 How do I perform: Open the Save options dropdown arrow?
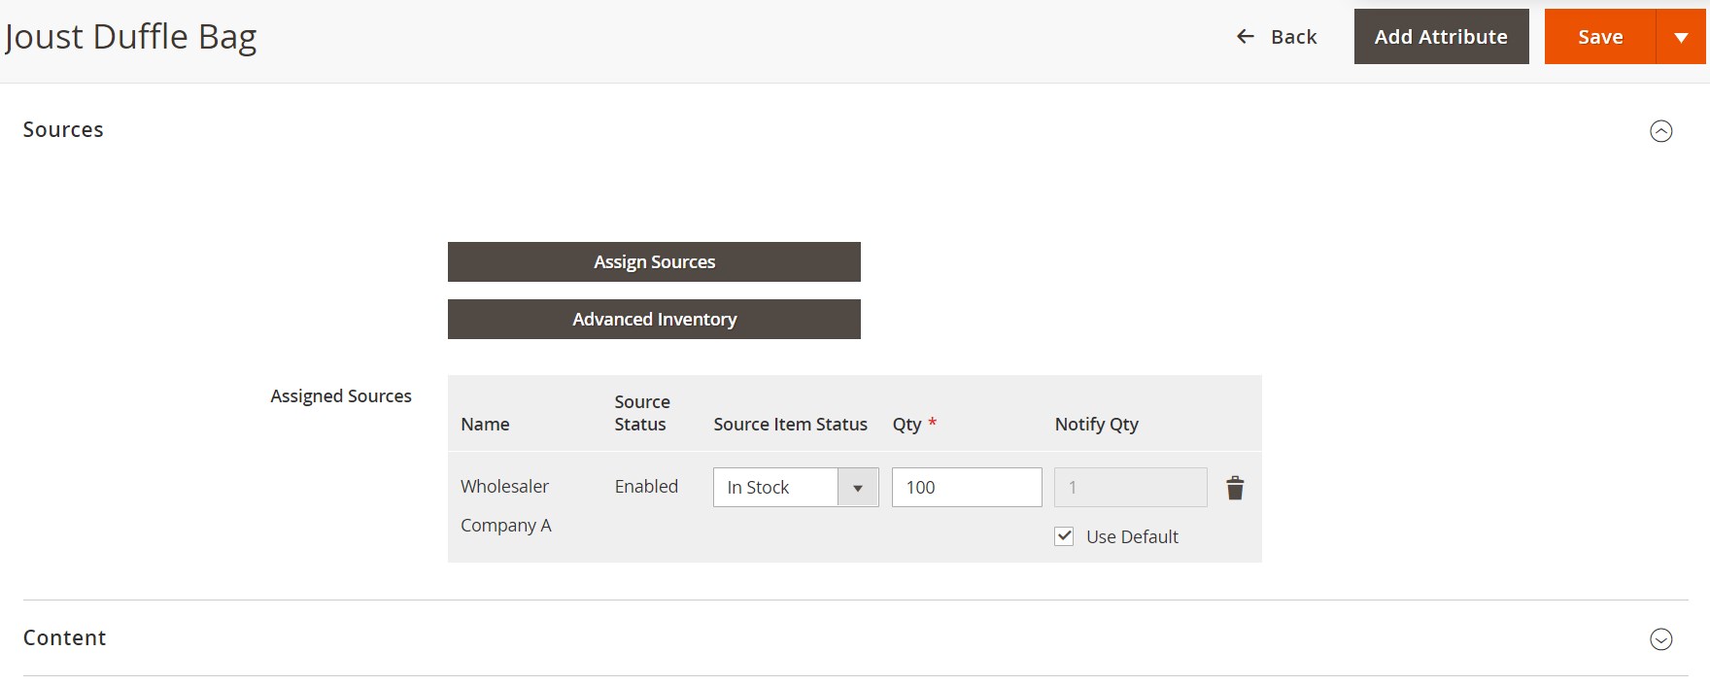point(1681,37)
